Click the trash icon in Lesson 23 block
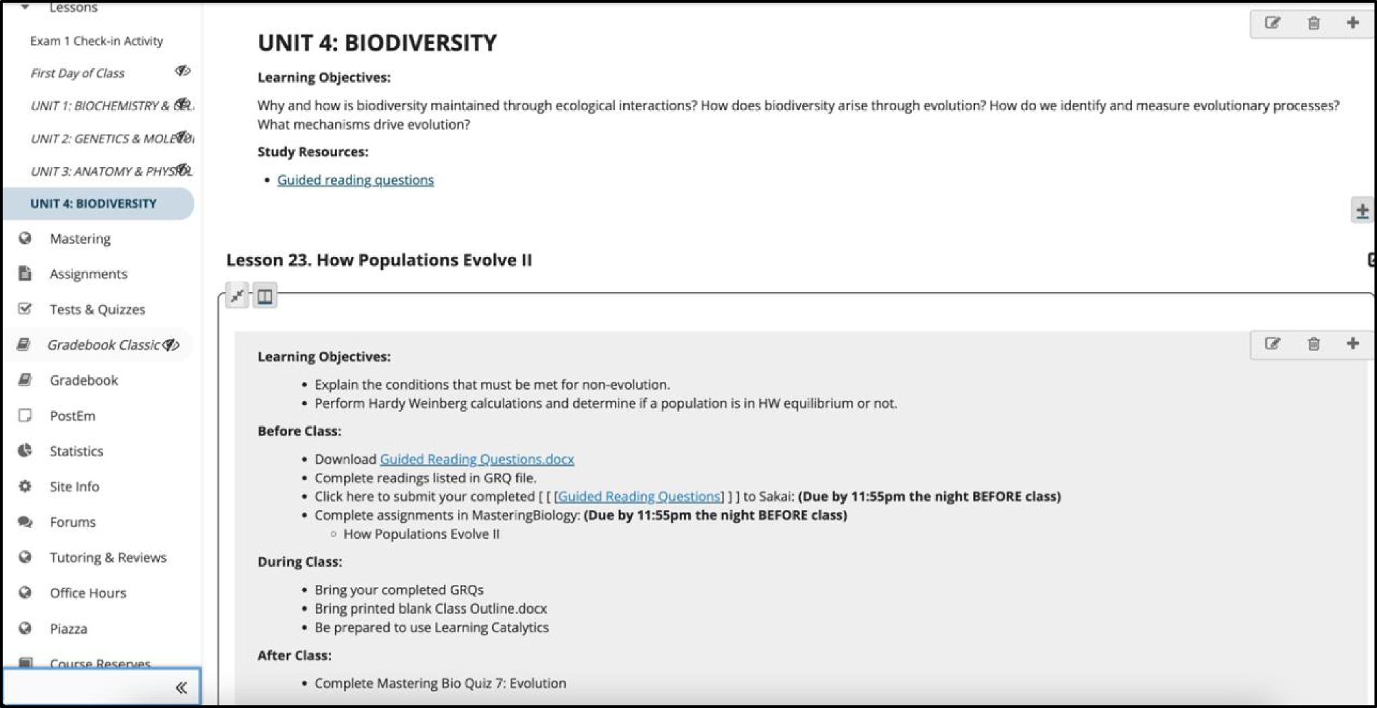This screenshot has height=708, width=1377. (x=1313, y=344)
